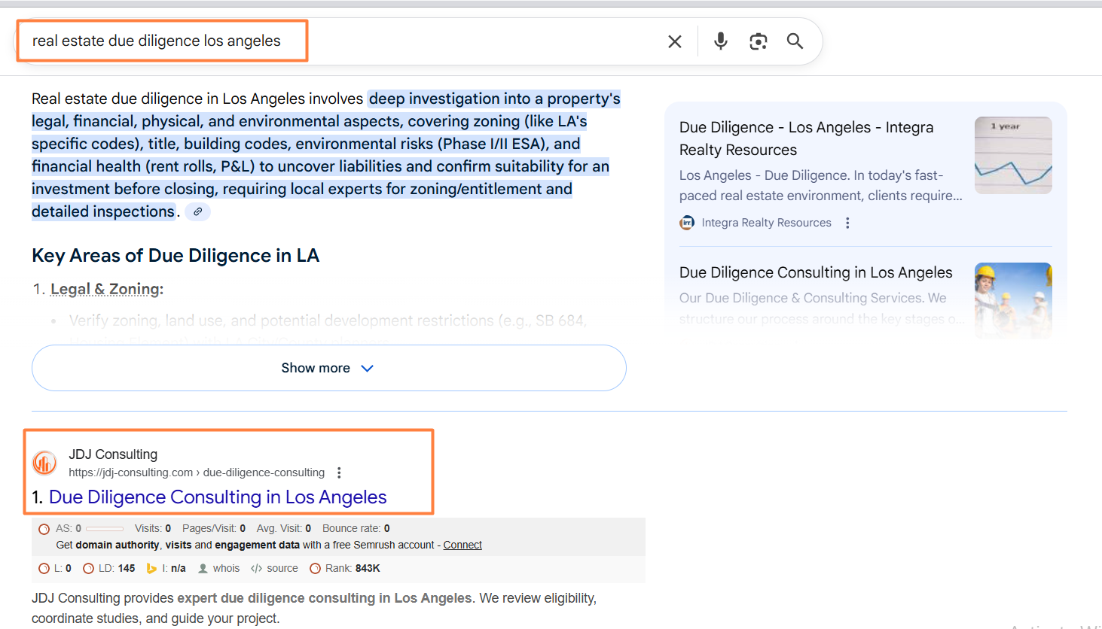Click Bounce rate: 0 metric text

point(356,528)
